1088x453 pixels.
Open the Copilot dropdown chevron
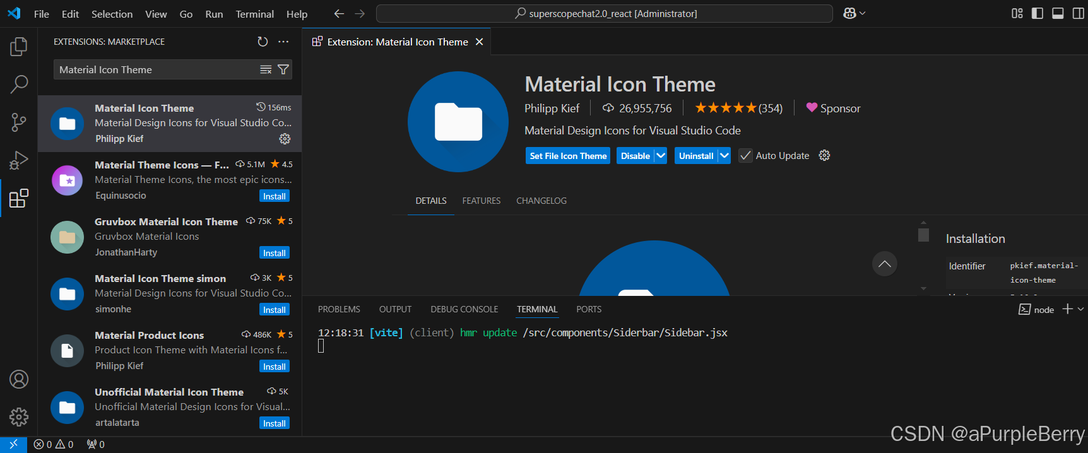(x=863, y=13)
